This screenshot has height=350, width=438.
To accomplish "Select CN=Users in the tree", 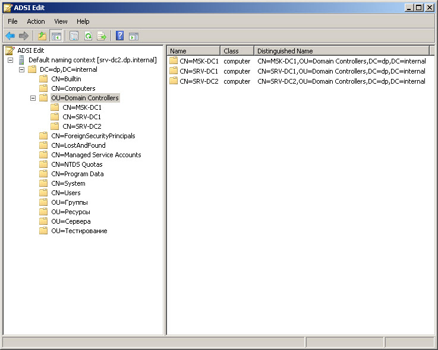I will pyautogui.click(x=65, y=193).
